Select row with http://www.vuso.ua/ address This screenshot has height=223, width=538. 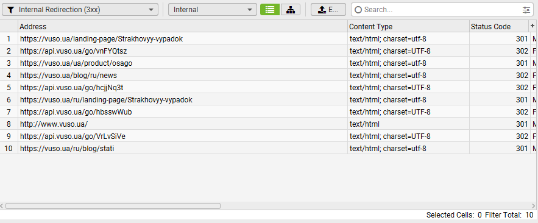268,124
